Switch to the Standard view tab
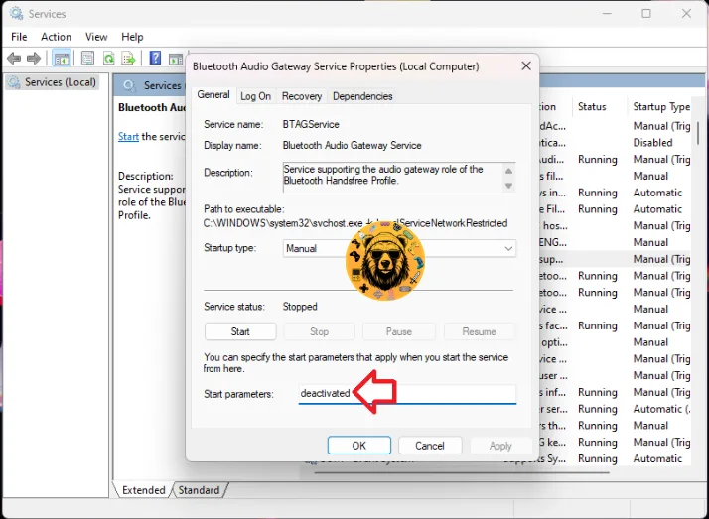709x519 pixels. 200,490
